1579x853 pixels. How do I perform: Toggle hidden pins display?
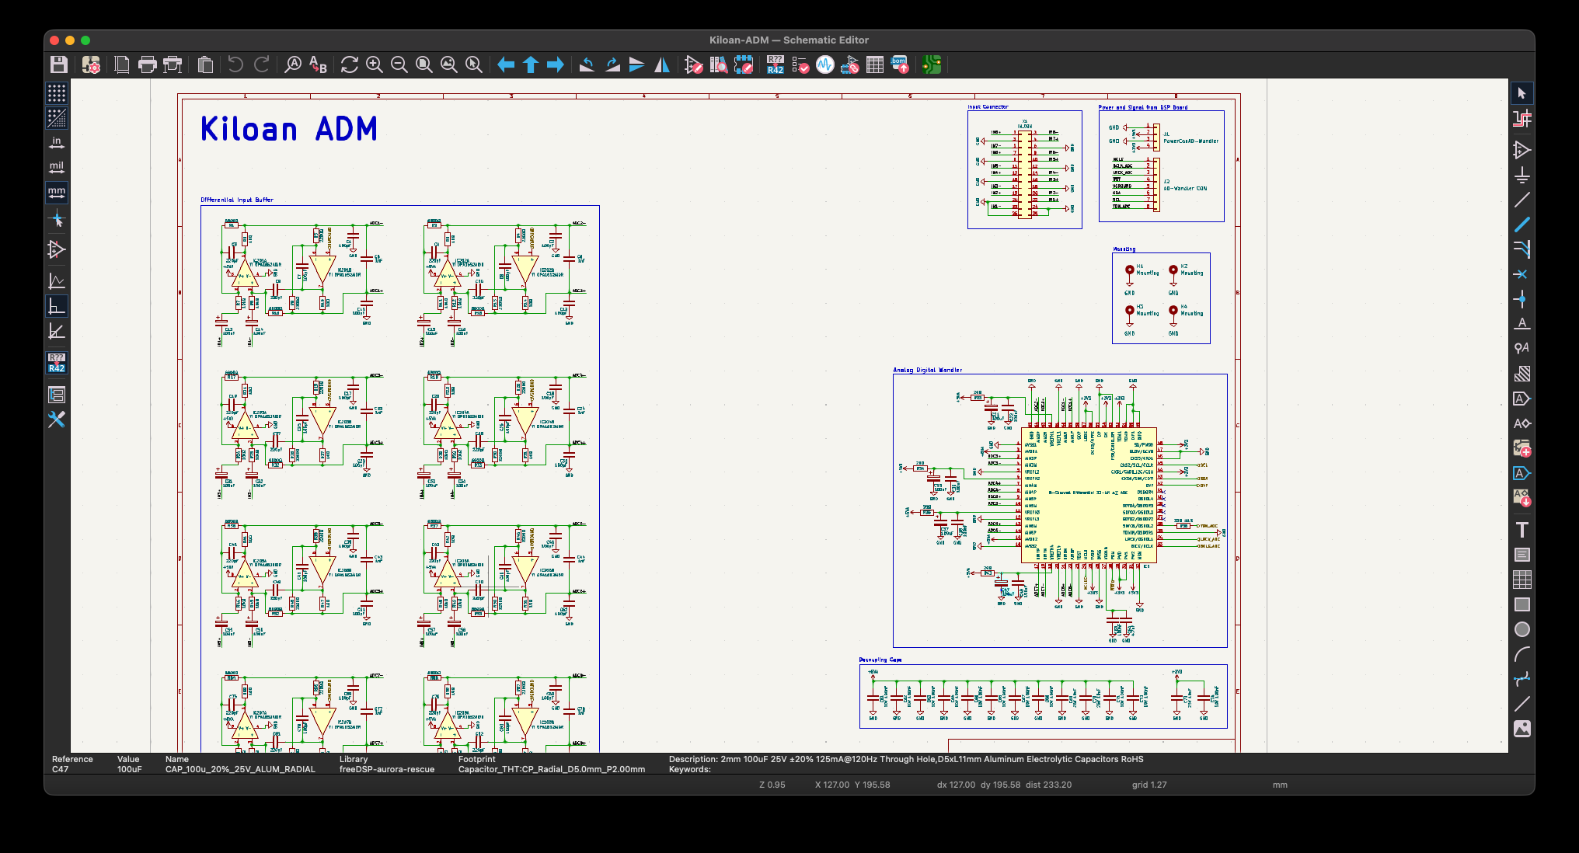pos(57,250)
